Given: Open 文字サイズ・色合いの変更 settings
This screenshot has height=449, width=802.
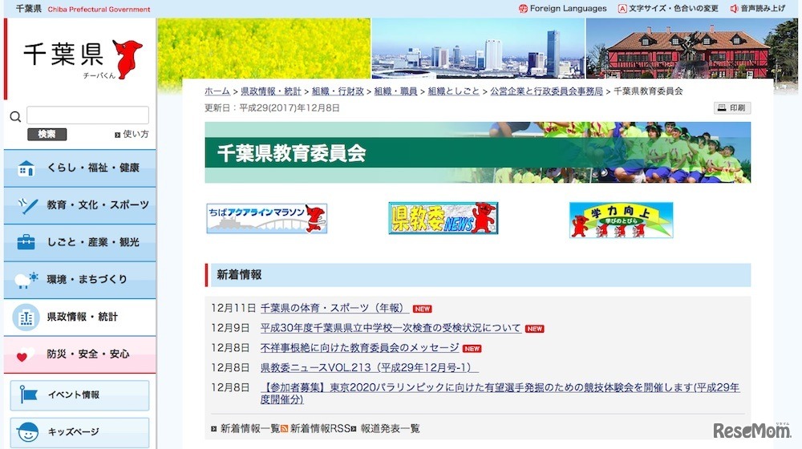Looking at the screenshot, I should (x=673, y=9).
